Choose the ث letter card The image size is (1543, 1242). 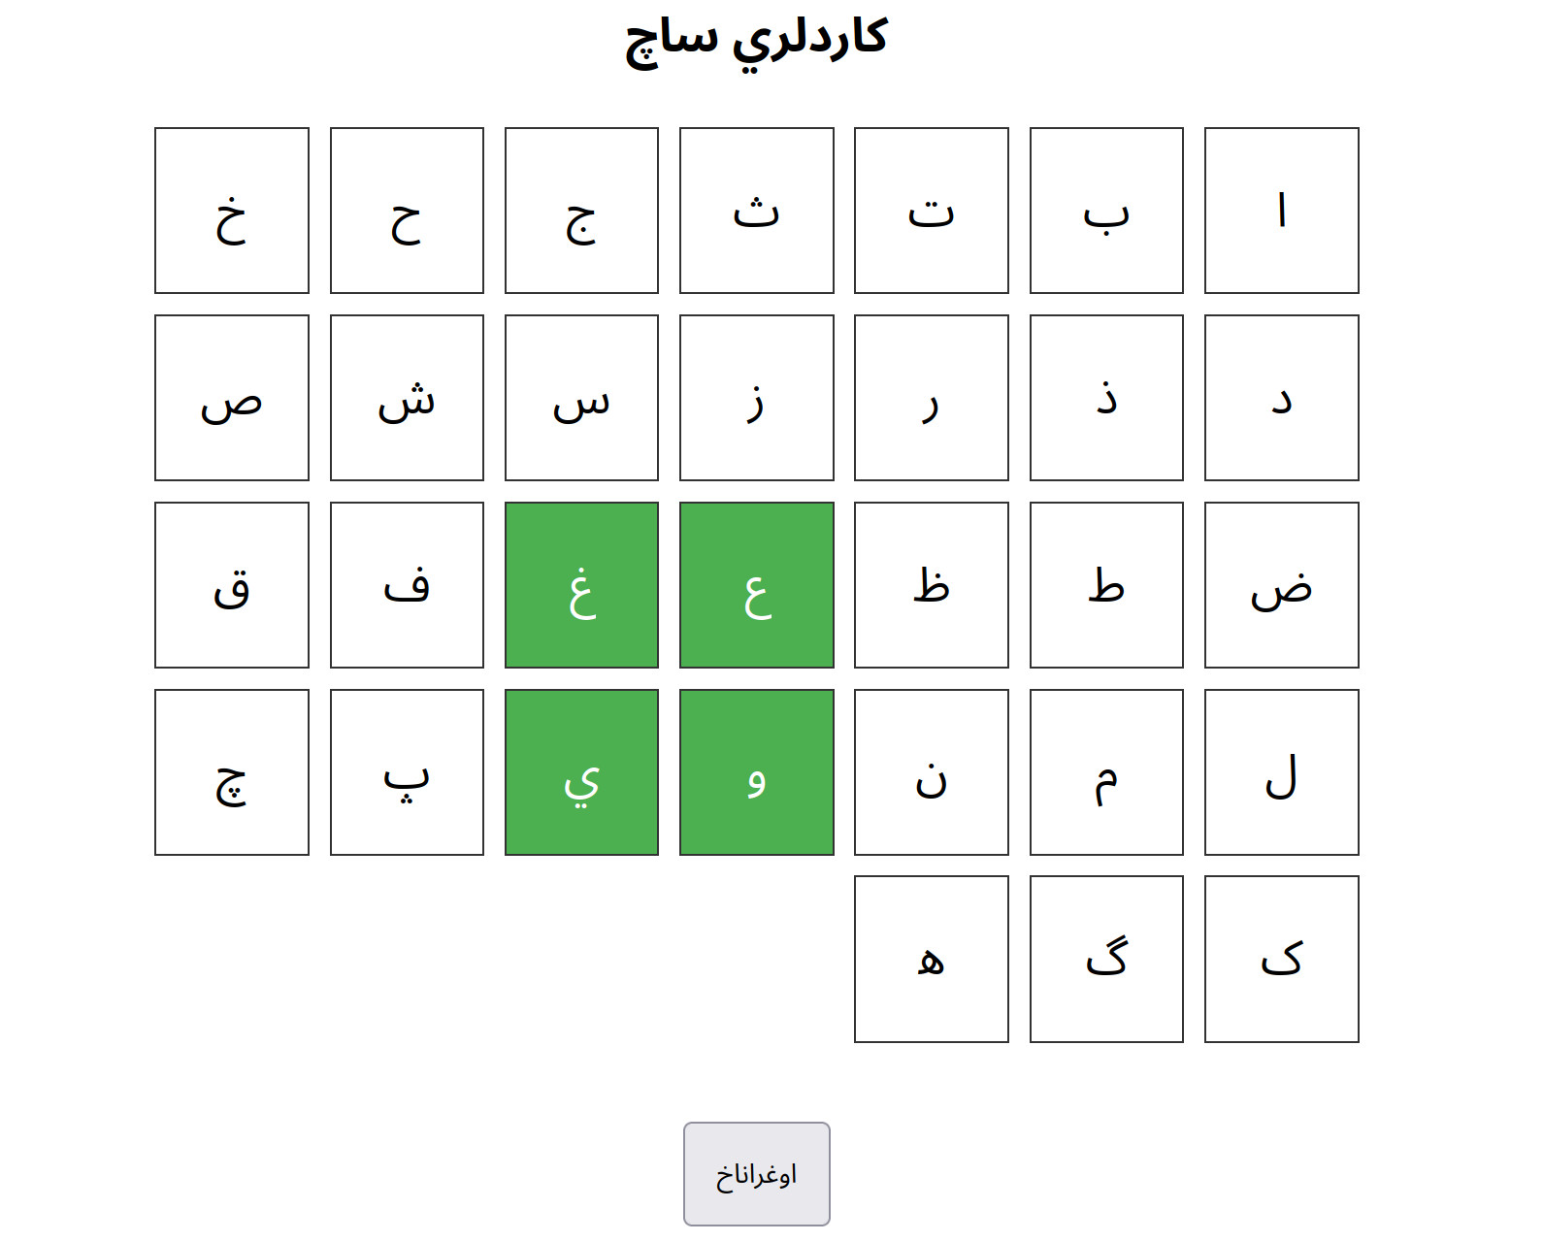pos(756,211)
